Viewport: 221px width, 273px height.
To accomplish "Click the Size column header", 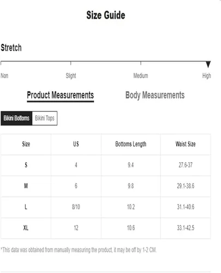I will click(x=26, y=144).
